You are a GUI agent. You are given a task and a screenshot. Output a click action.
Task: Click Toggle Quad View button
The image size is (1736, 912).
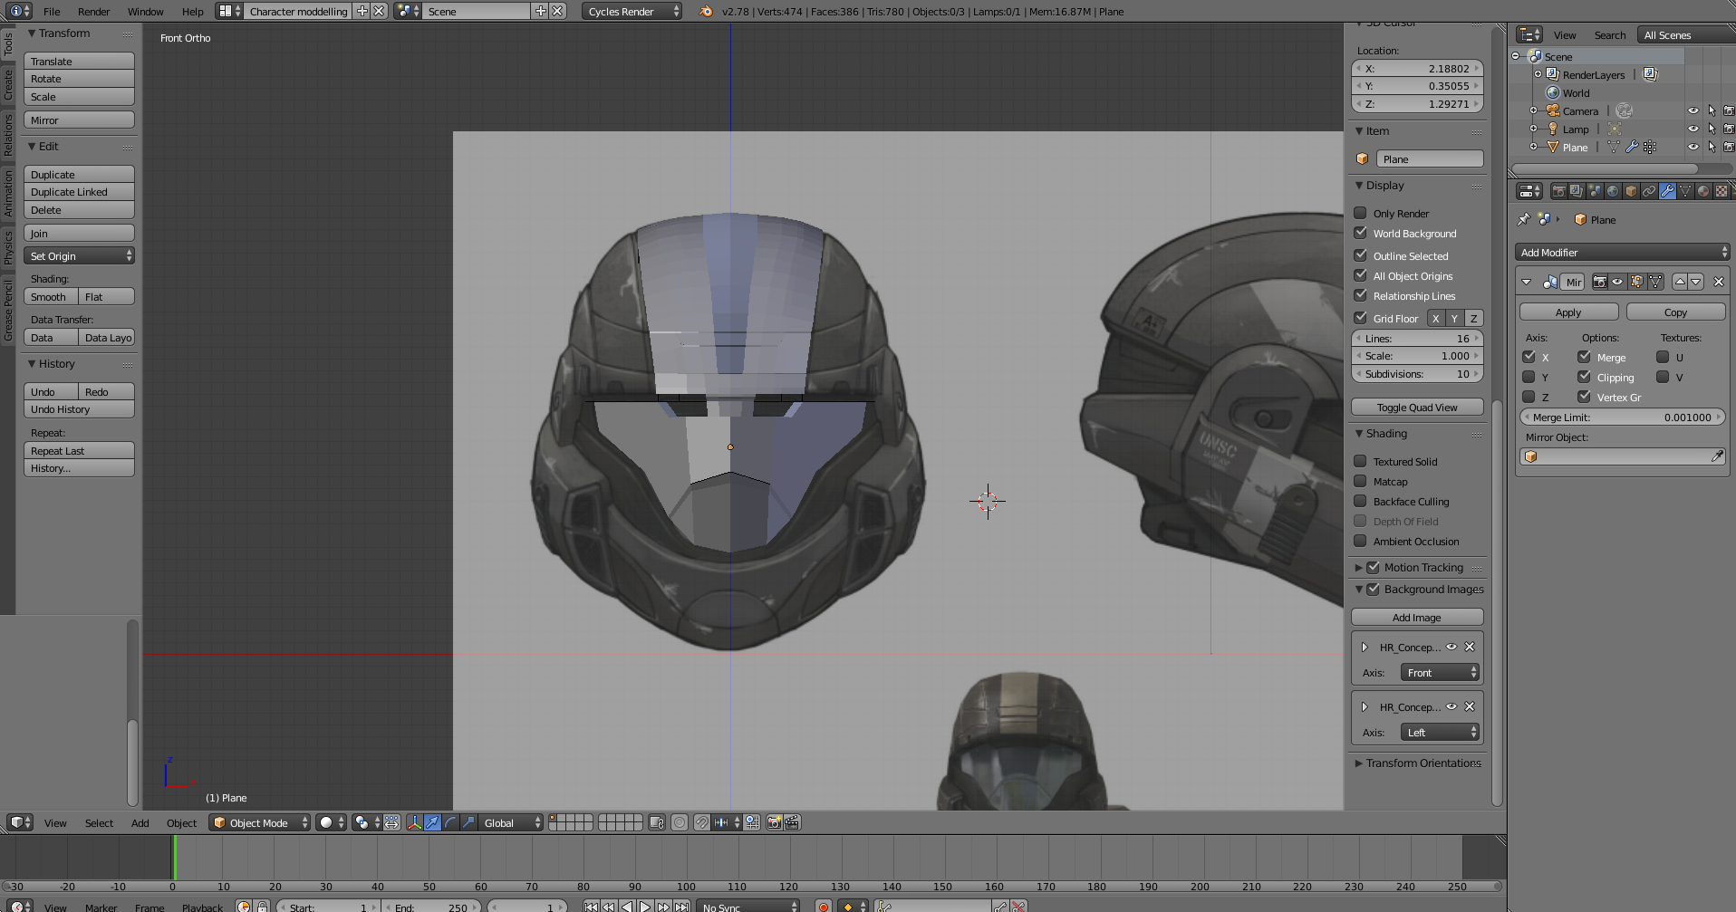click(x=1417, y=407)
